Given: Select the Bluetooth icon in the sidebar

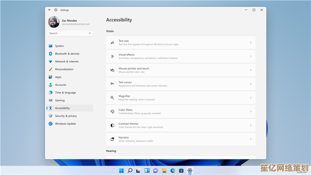Looking at the screenshot, I should 51,54.
